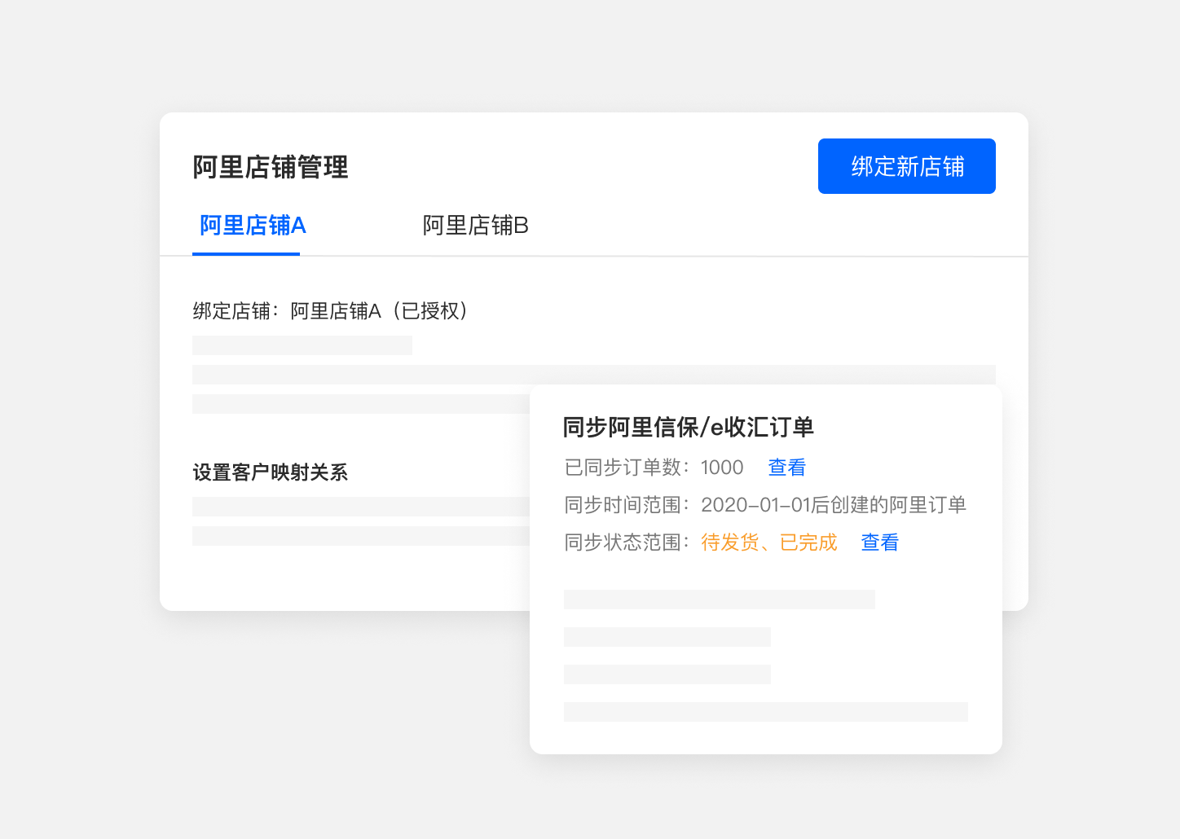Click 查看 next to synced order count 1000
Image resolution: width=1180 pixels, height=839 pixels.
point(786,468)
